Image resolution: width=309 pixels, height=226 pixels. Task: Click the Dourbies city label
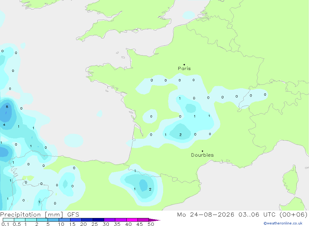(202, 155)
